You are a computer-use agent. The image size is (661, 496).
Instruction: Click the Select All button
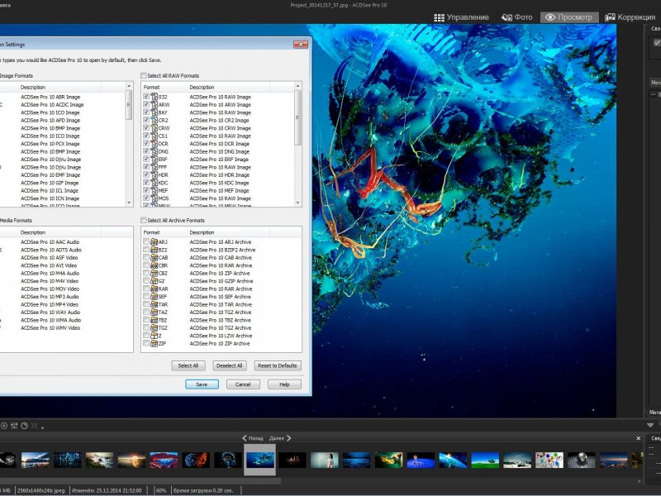[x=188, y=365]
